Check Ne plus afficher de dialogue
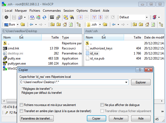The width and height of the screenshot is (166, 123). [102, 105]
